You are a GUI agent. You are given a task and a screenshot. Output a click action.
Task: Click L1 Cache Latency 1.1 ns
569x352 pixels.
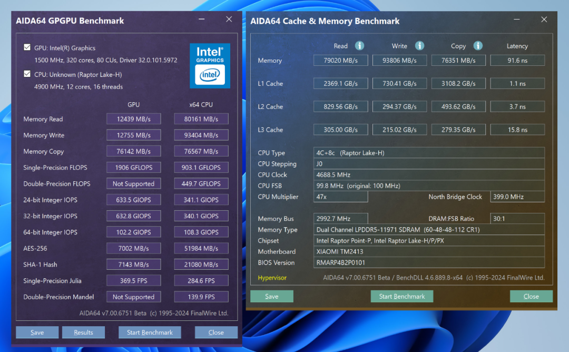click(517, 83)
